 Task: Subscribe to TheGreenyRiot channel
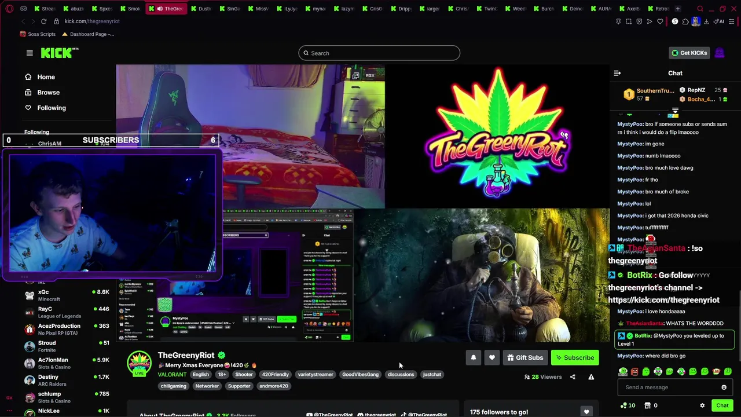575,358
